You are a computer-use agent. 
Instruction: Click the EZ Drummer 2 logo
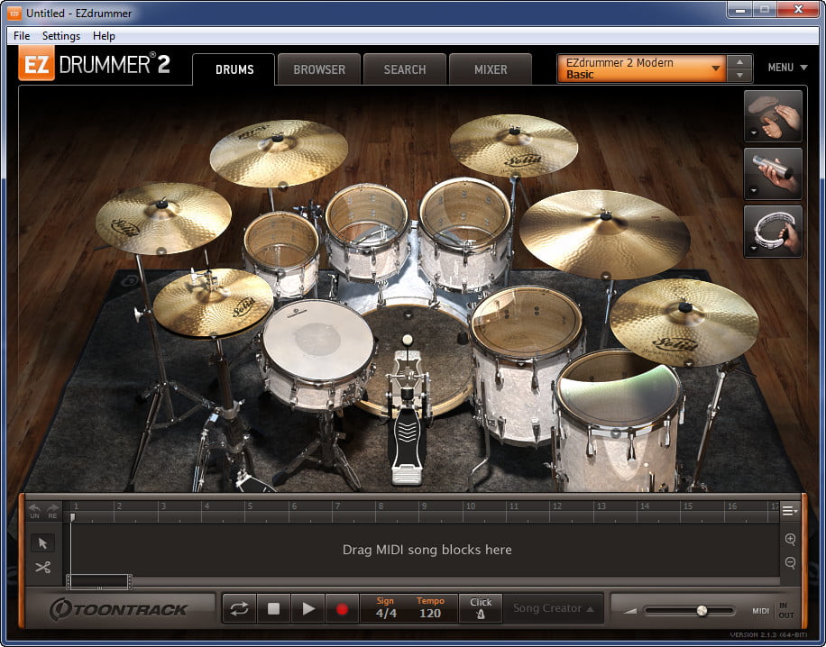[95, 64]
